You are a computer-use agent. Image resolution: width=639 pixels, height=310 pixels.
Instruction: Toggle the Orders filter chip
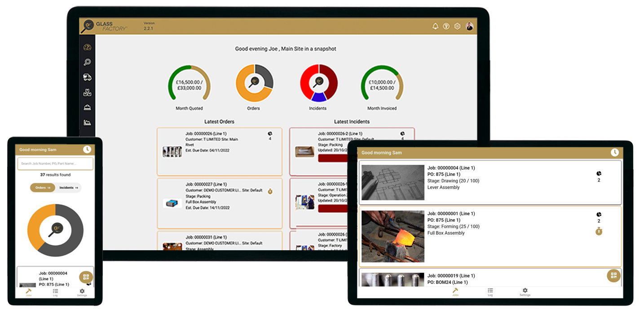pyautogui.click(x=42, y=187)
